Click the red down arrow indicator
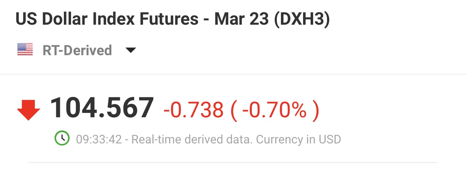The height and width of the screenshot is (179, 466). (x=29, y=110)
